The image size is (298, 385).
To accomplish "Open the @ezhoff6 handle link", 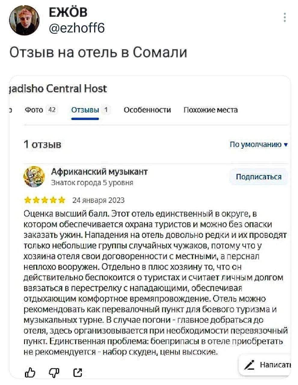I will click(x=76, y=28).
